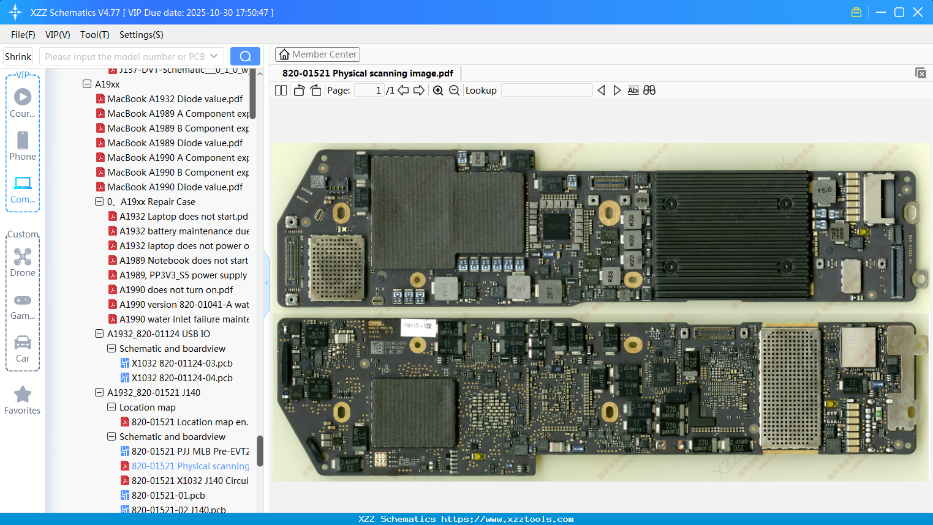The image size is (933, 525).
Task: Click the XZZ Schematics app logo
Action: [x=15, y=12]
